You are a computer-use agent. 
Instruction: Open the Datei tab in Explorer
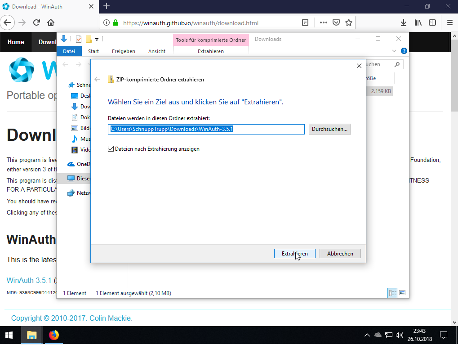(x=69, y=51)
